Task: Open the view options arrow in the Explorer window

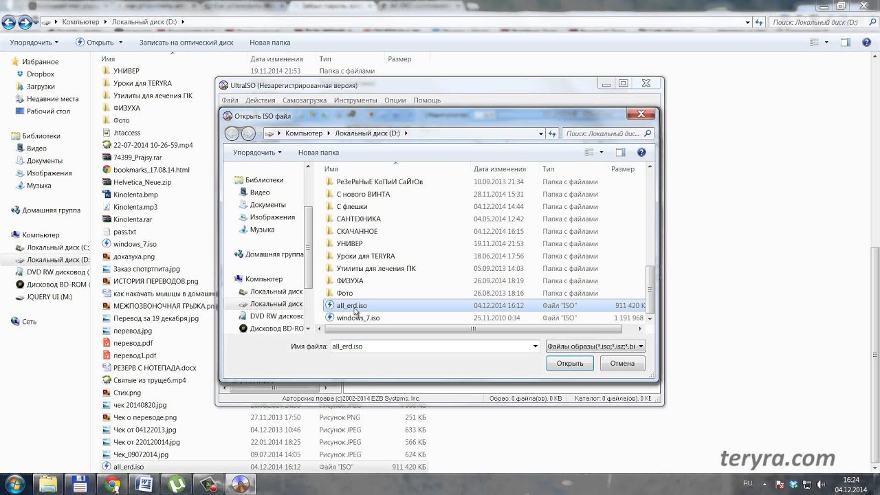Action: tap(827, 42)
